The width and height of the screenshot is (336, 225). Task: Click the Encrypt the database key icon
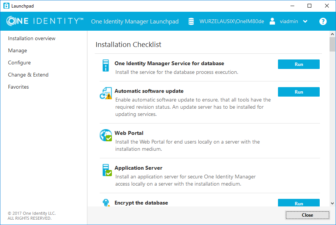(x=106, y=203)
